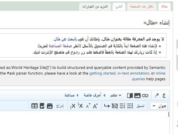Apply subscript formatting
Image resolution: width=178 pixels, height=134 pixels.
point(73,106)
